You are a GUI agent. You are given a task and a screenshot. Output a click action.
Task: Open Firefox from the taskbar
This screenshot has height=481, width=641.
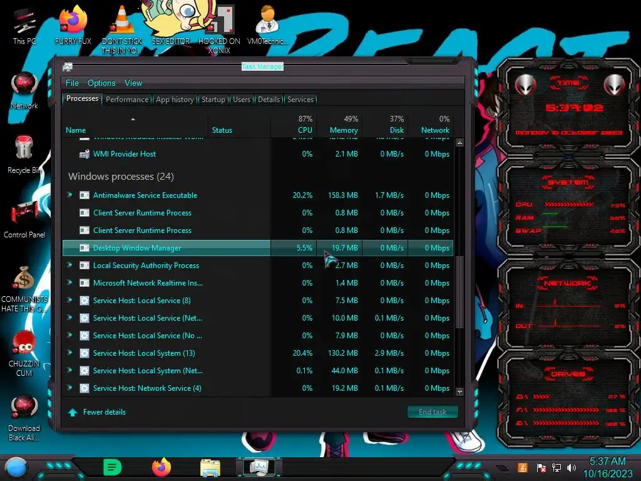[x=162, y=467]
